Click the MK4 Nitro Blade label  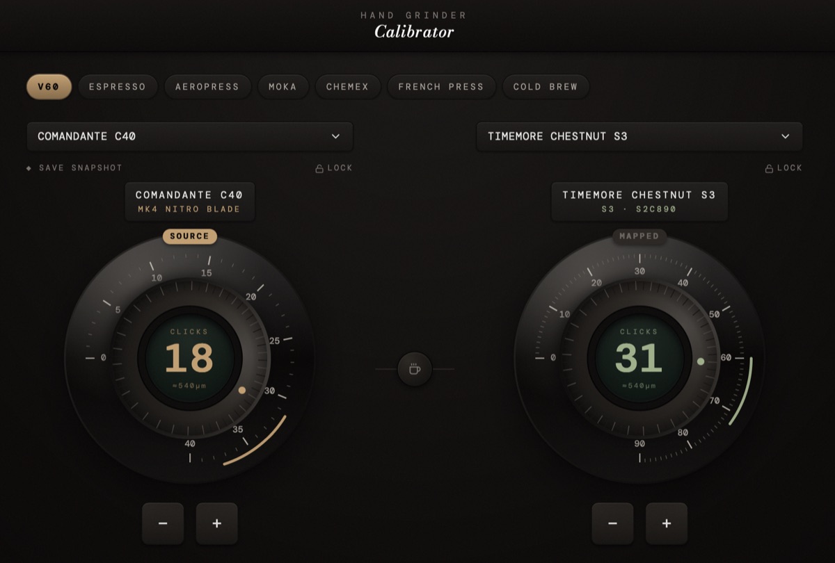(x=189, y=209)
